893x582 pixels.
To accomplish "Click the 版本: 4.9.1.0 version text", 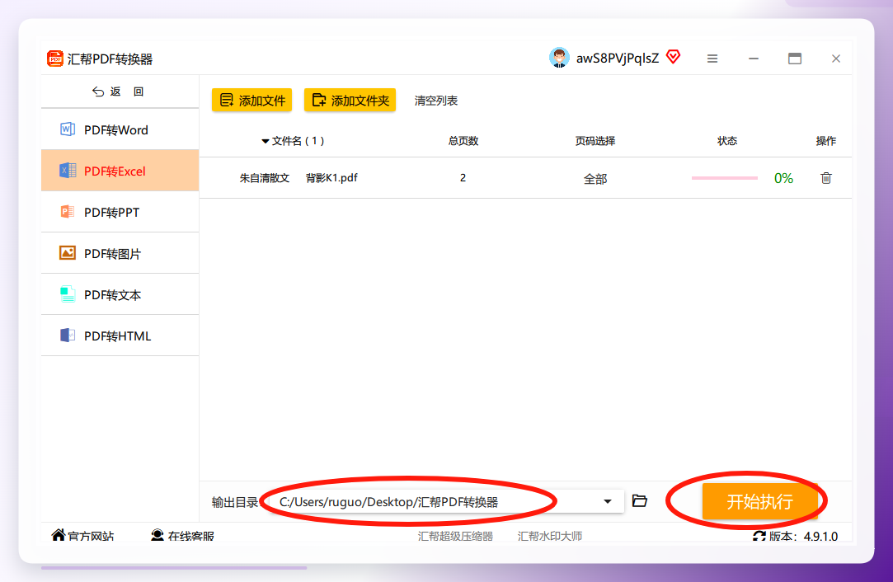I will pyautogui.click(x=804, y=537).
